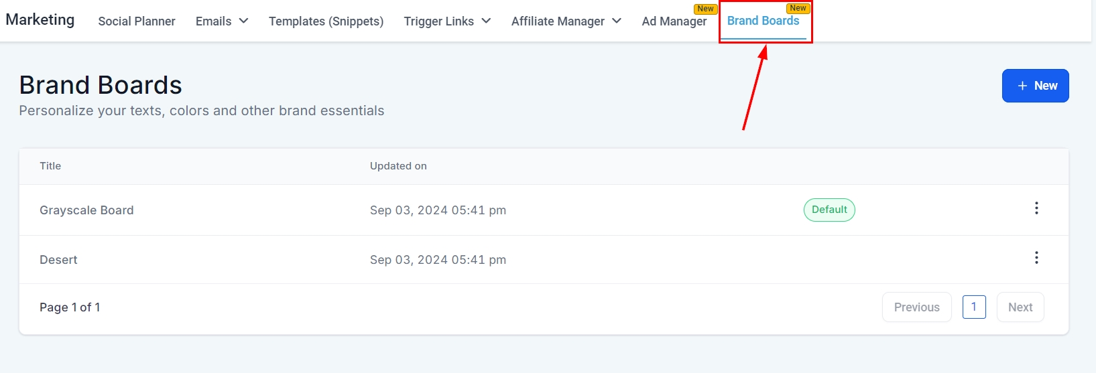Expand the Trigger Links chevron
Screen dimensions: 1096x373
pos(486,21)
